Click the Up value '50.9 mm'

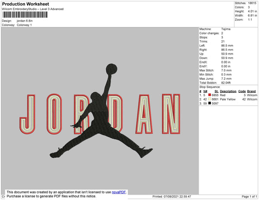point(227,54)
